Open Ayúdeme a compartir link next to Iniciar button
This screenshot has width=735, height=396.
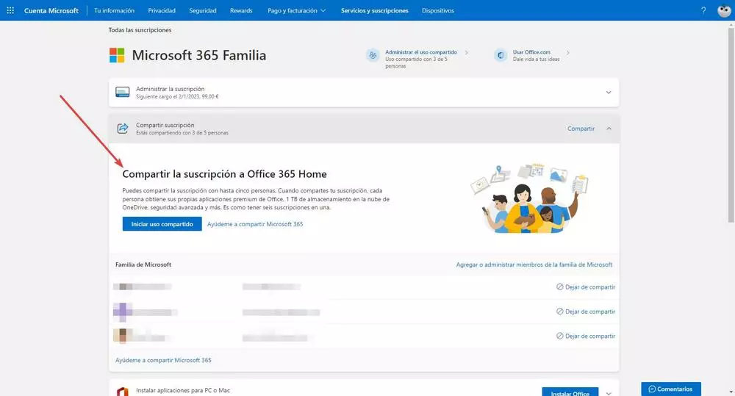tap(255, 224)
